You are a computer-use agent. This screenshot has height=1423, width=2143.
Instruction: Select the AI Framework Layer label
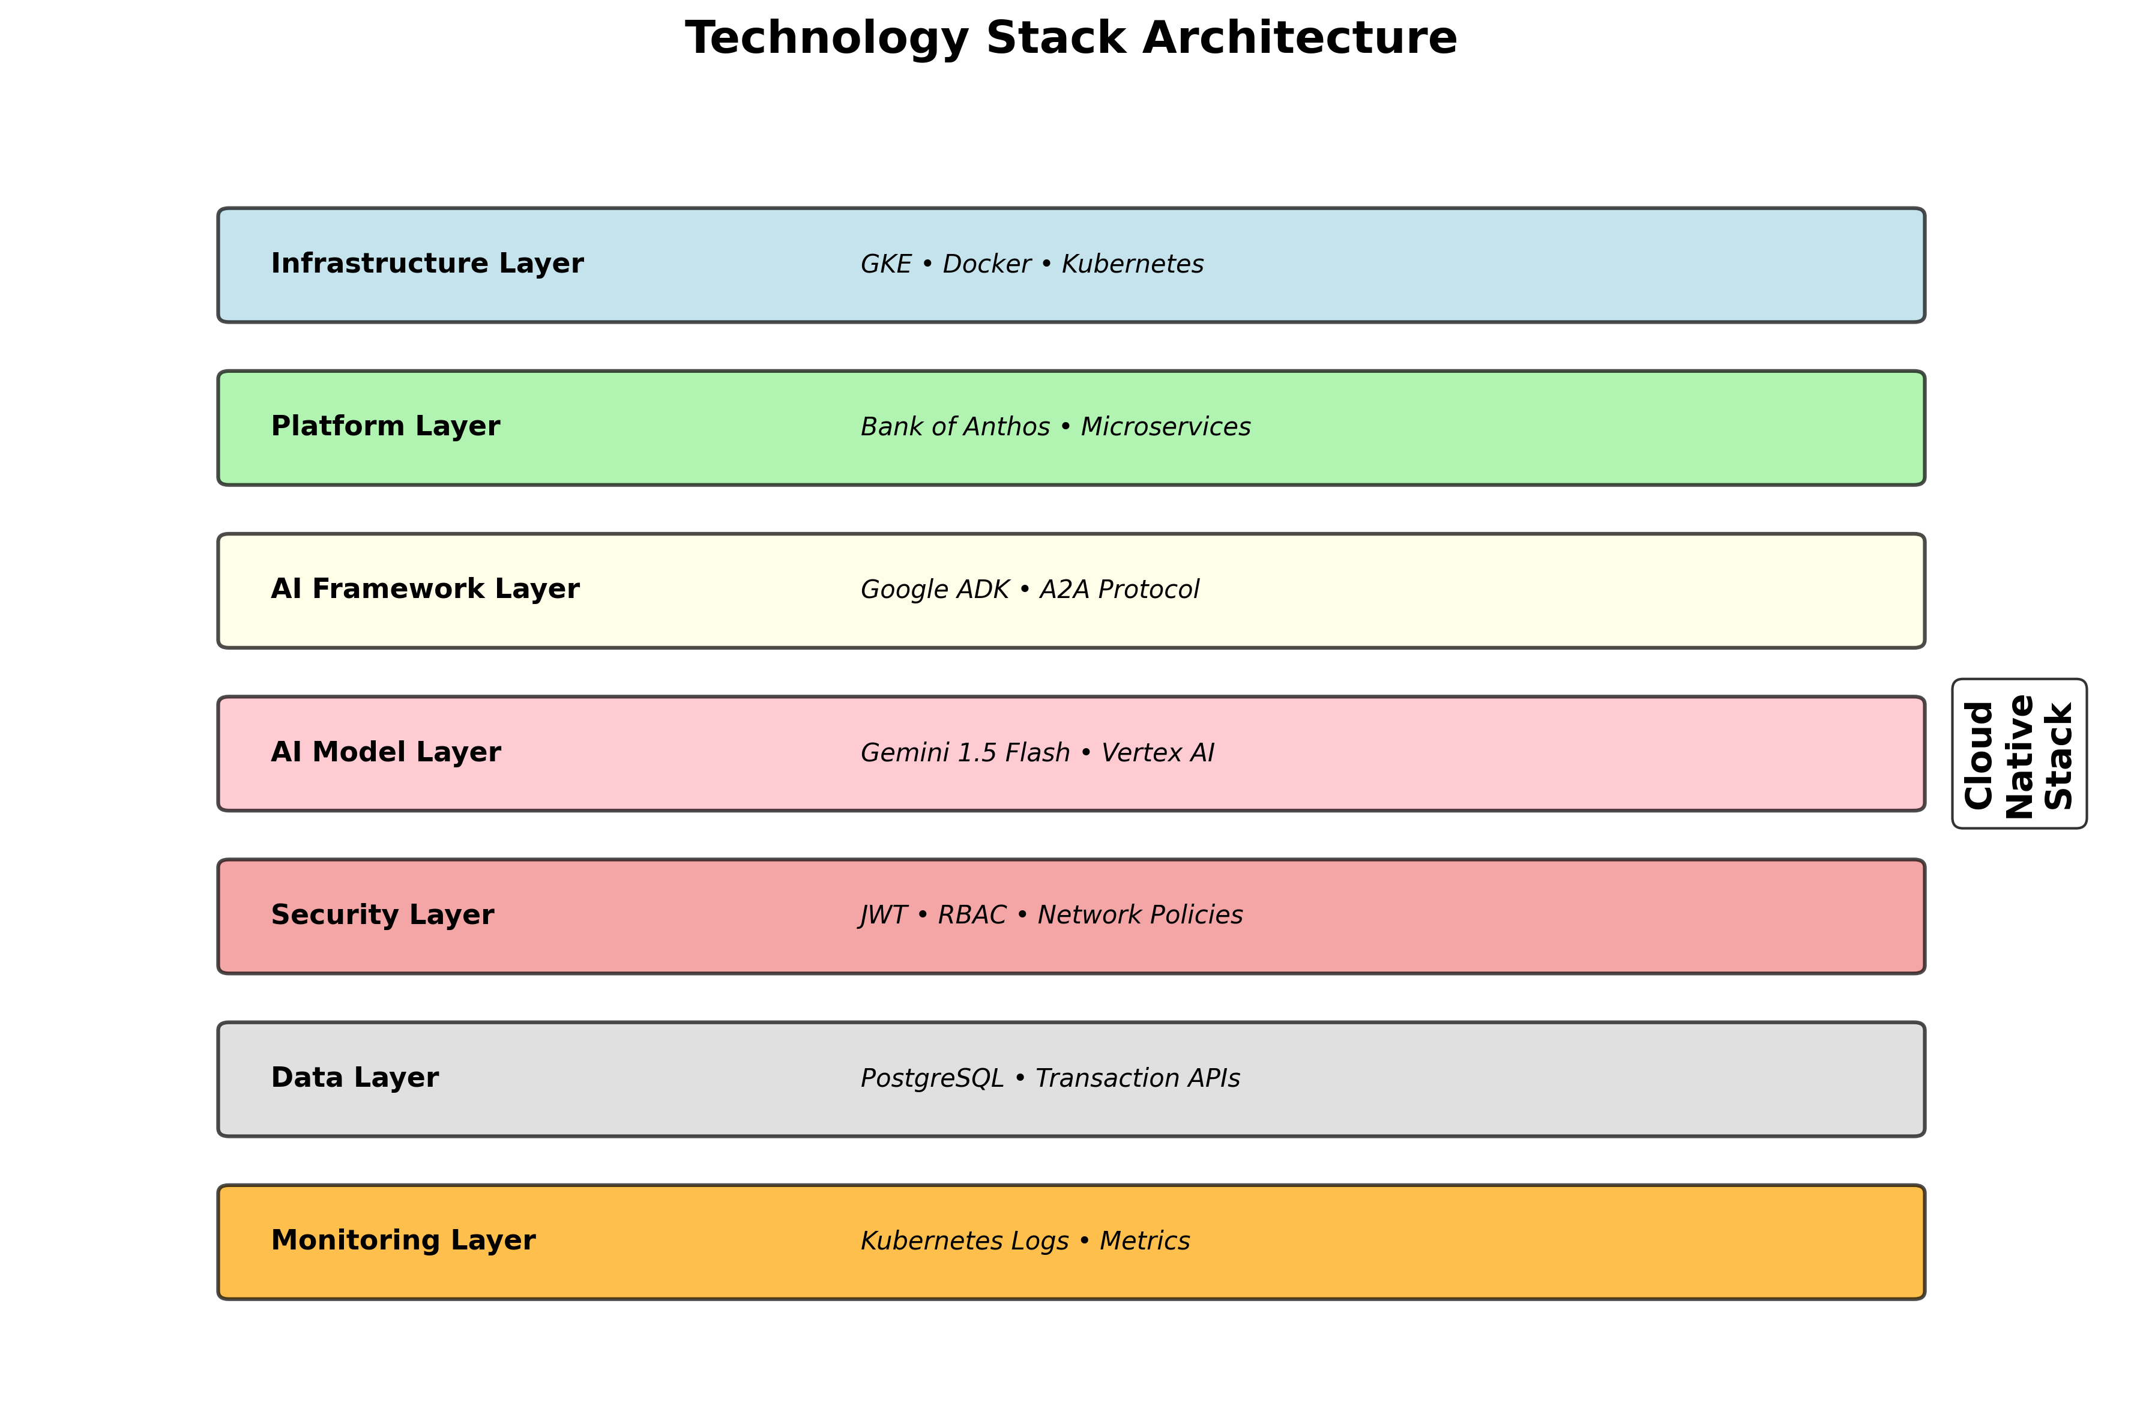(x=424, y=589)
